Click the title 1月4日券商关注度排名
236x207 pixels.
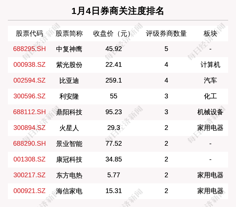tap(117, 11)
